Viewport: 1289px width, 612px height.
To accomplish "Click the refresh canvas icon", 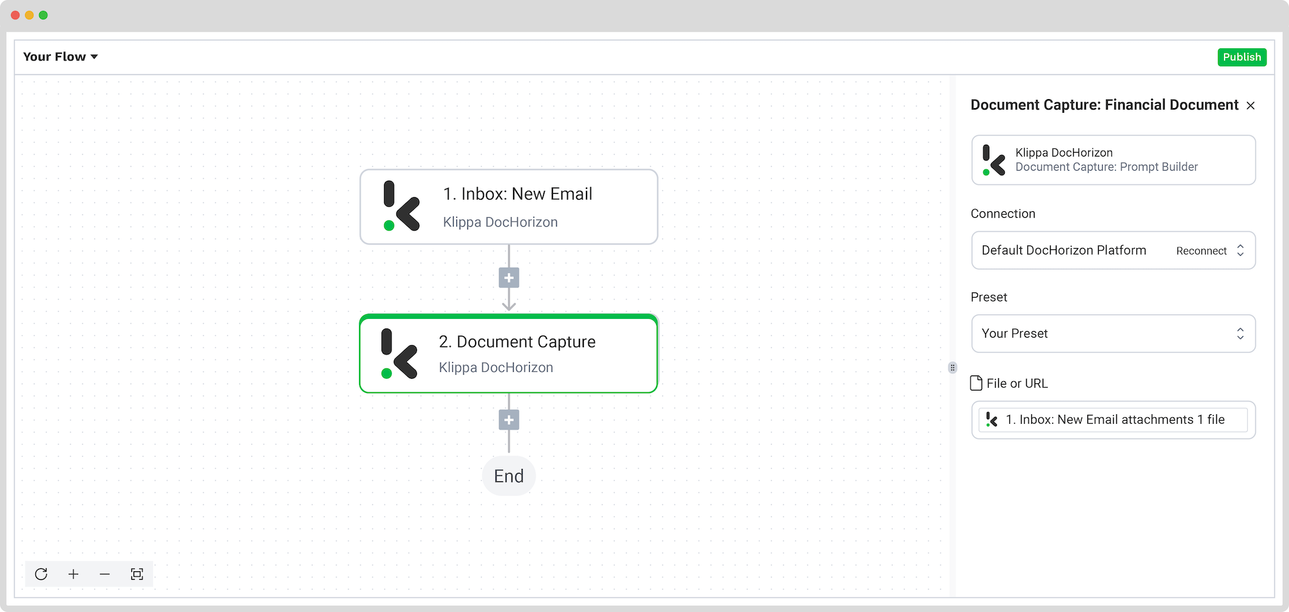I will 41,574.
